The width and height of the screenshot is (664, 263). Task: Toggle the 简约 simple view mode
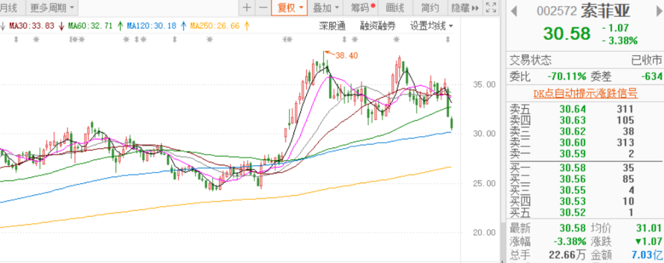tap(430, 7)
